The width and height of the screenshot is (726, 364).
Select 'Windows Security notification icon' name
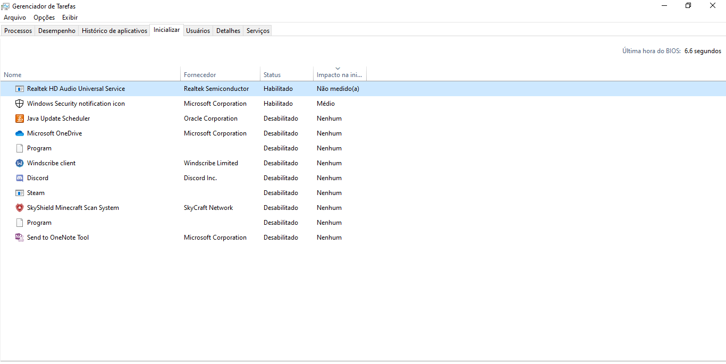(76, 104)
